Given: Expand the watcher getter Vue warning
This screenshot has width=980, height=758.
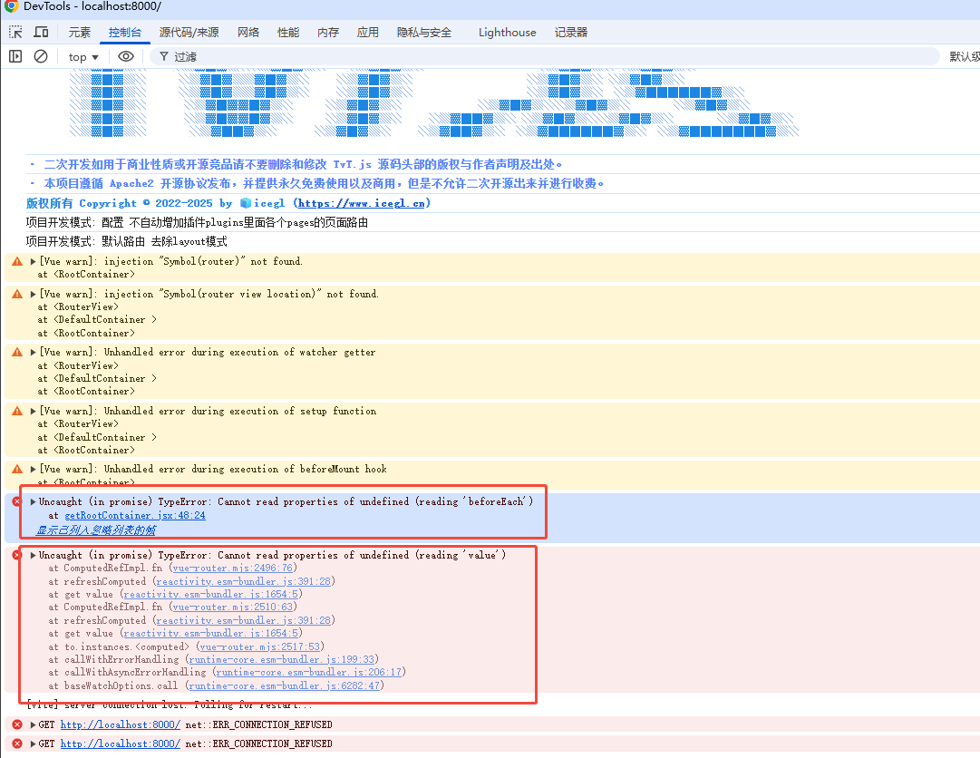Looking at the screenshot, I should (x=34, y=352).
